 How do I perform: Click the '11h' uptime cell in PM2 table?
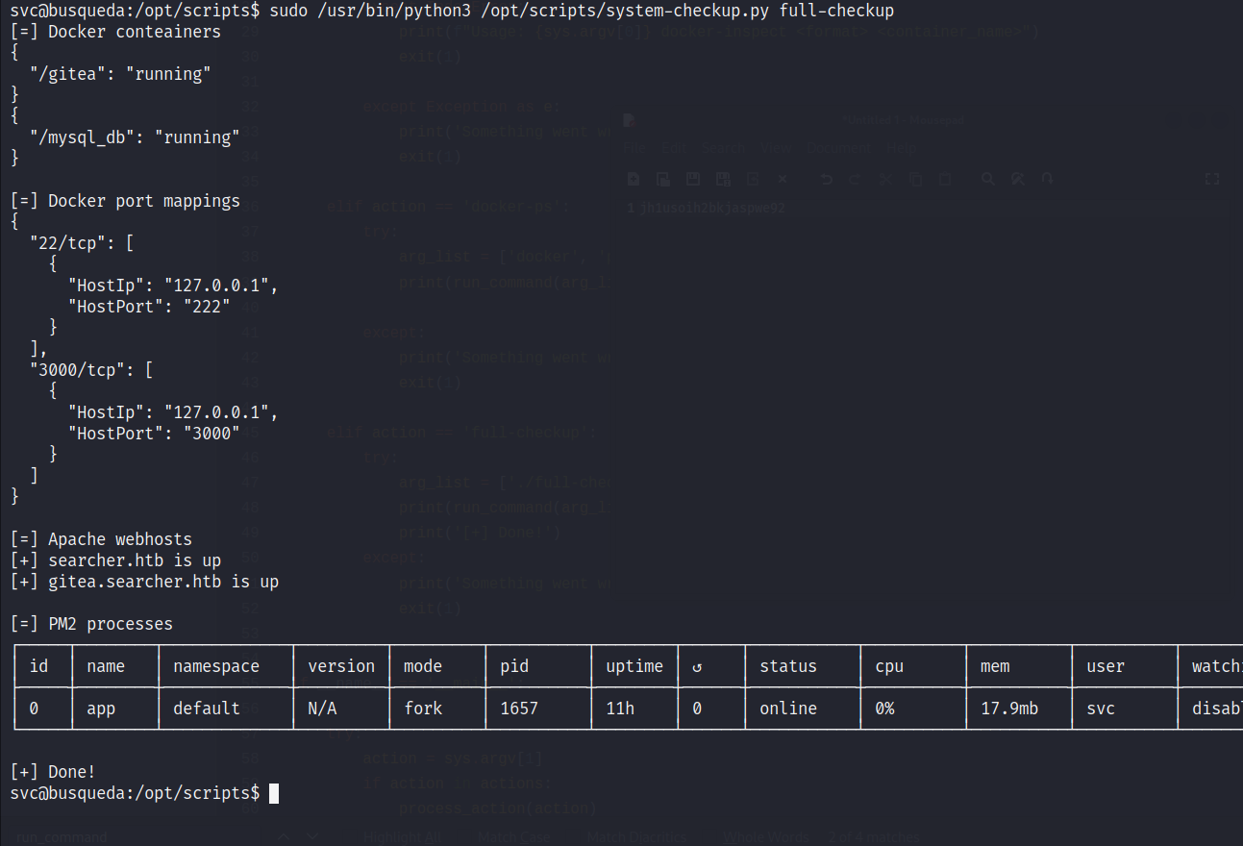pos(620,709)
